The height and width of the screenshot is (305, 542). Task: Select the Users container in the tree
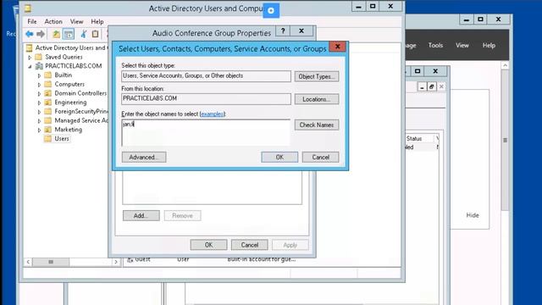point(62,138)
